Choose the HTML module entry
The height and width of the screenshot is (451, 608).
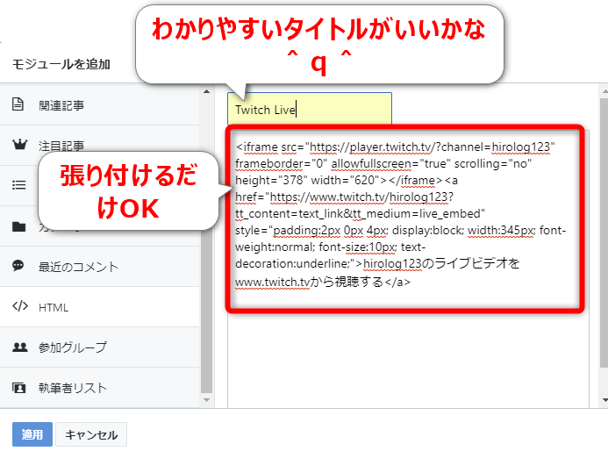click(100, 307)
